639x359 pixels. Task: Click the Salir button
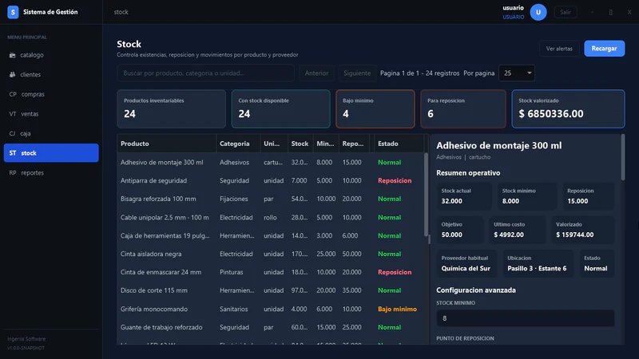566,12
